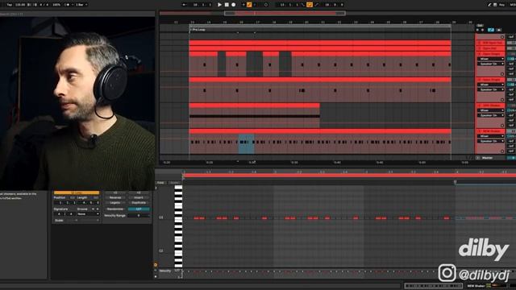Toggle the Fold button in piano roll

160,183
